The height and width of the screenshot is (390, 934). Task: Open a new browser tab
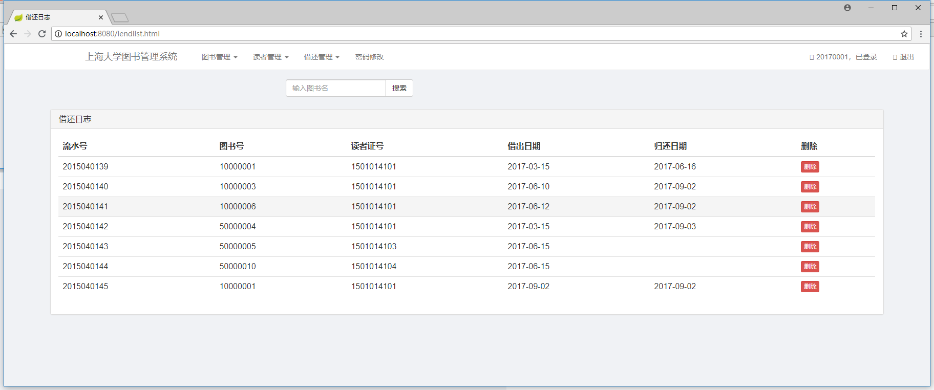click(120, 18)
